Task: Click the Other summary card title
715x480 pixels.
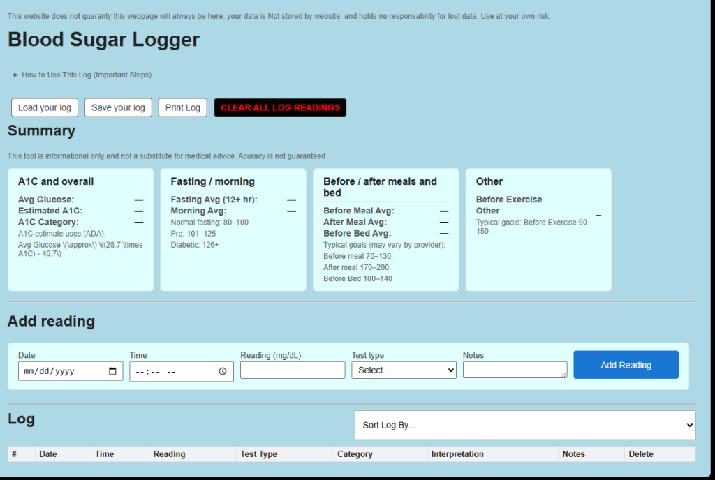Action: [x=489, y=181]
